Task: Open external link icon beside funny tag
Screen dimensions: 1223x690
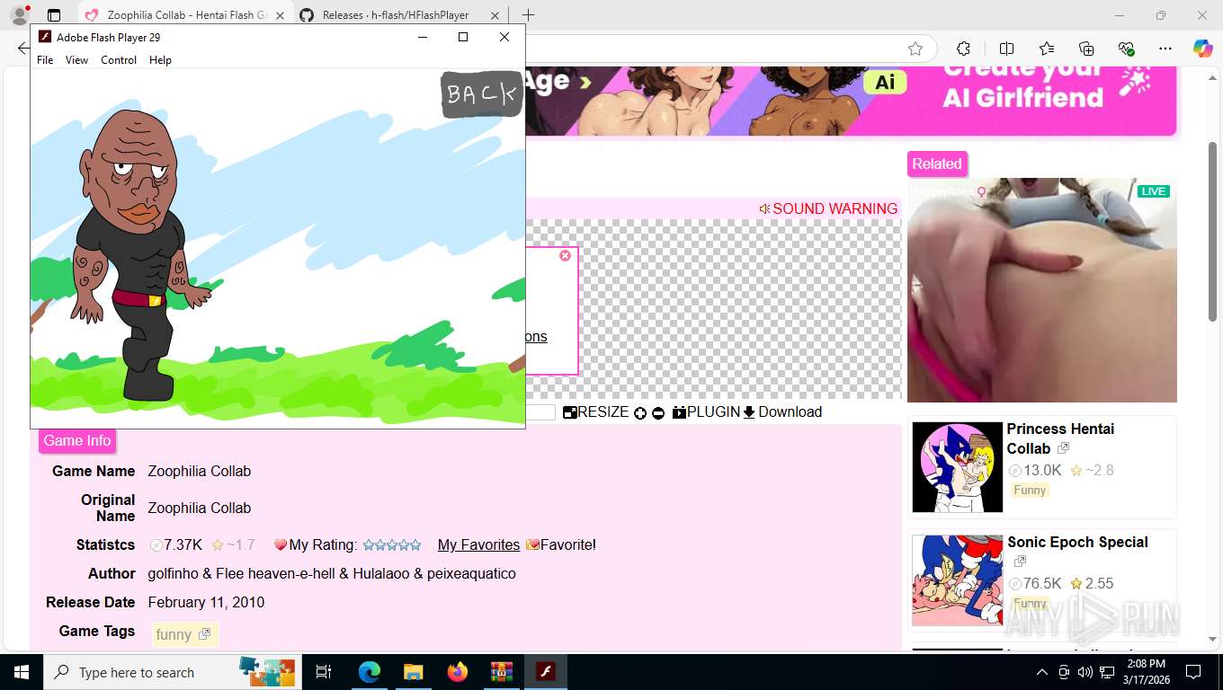Action: [204, 634]
